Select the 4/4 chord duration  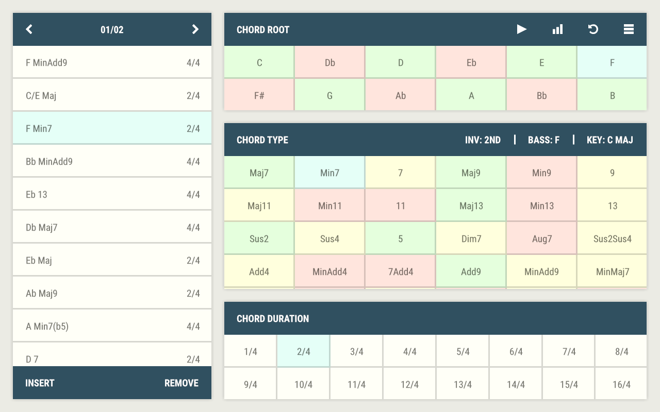tap(410, 352)
